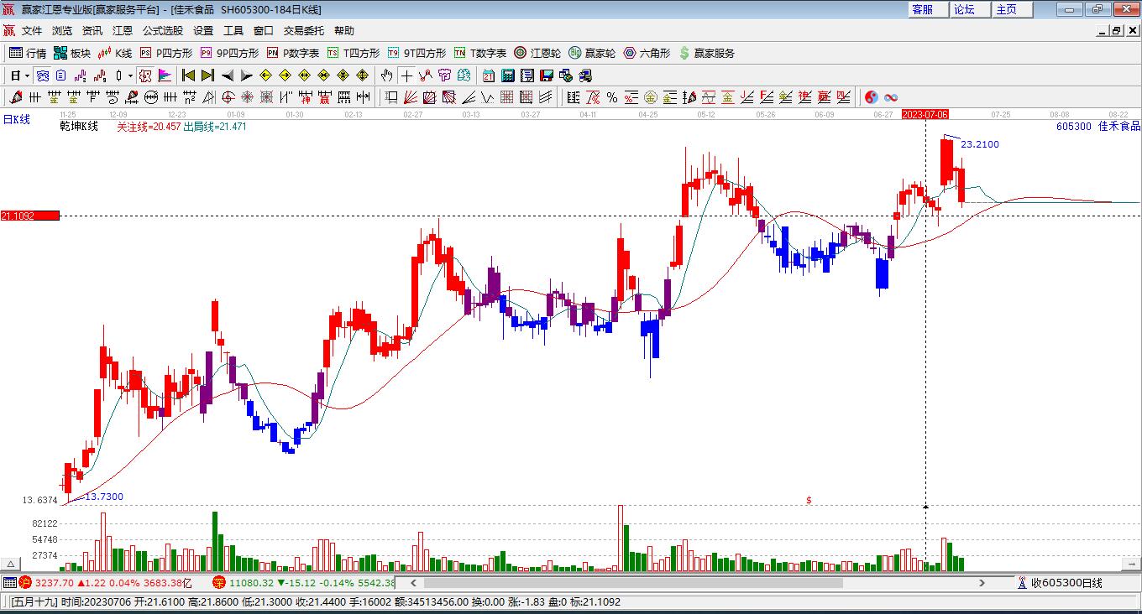Expand the 日 period dropdown arrow

coord(27,75)
